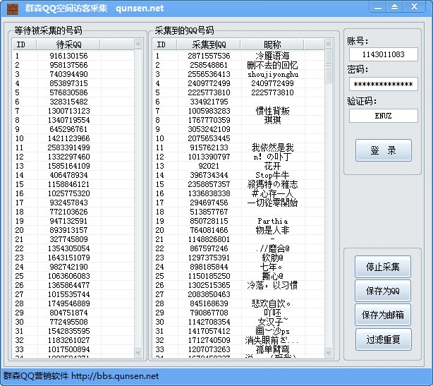The width and height of the screenshot is (433, 386).
Task: Focus the 验证码 captcha field showing ENUZ
Action: tap(384, 116)
